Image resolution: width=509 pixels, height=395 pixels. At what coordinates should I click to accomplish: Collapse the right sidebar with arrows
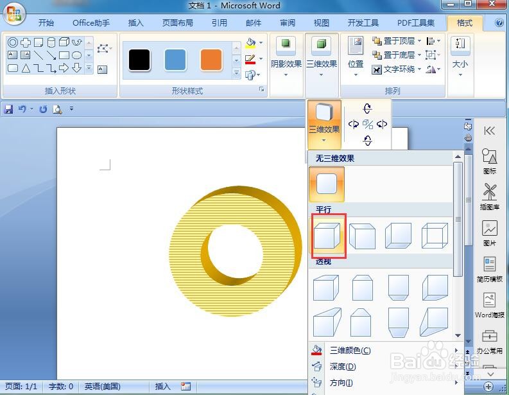tap(490, 130)
